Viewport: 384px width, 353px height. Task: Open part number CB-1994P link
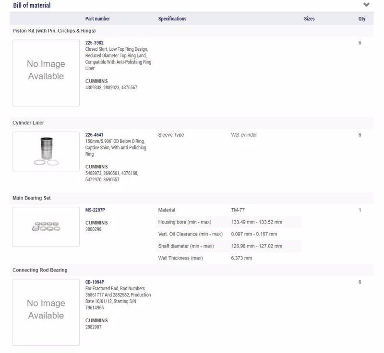(95, 282)
